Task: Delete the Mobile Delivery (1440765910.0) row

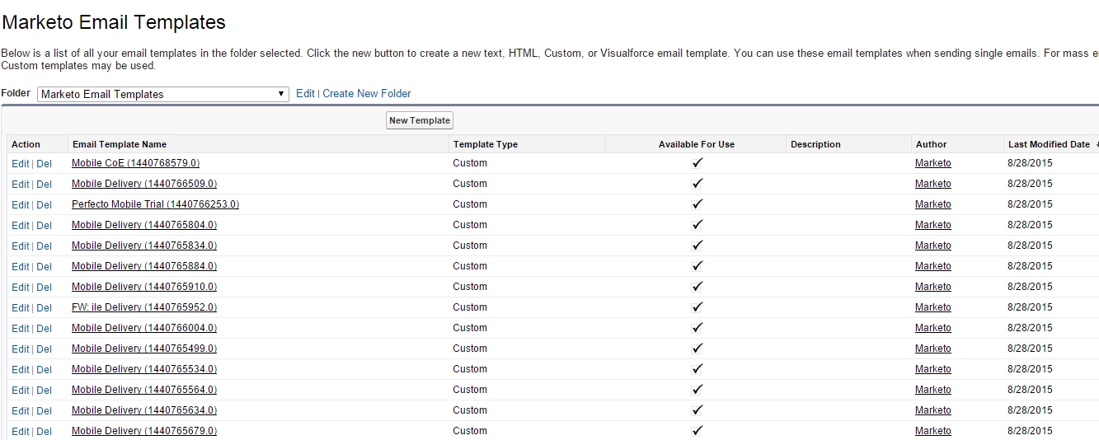Action: tap(44, 288)
